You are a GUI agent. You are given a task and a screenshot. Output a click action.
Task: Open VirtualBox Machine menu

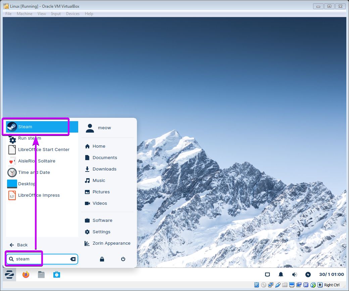(24, 14)
